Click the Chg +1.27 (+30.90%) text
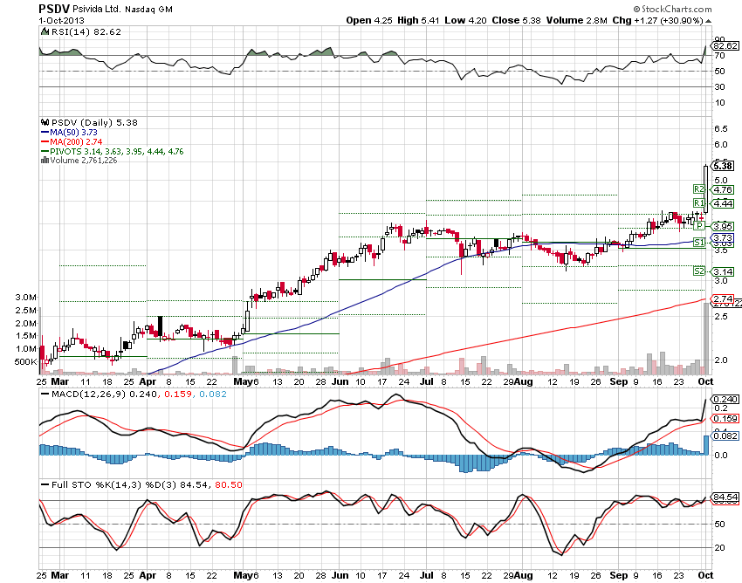 click(x=658, y=20)
